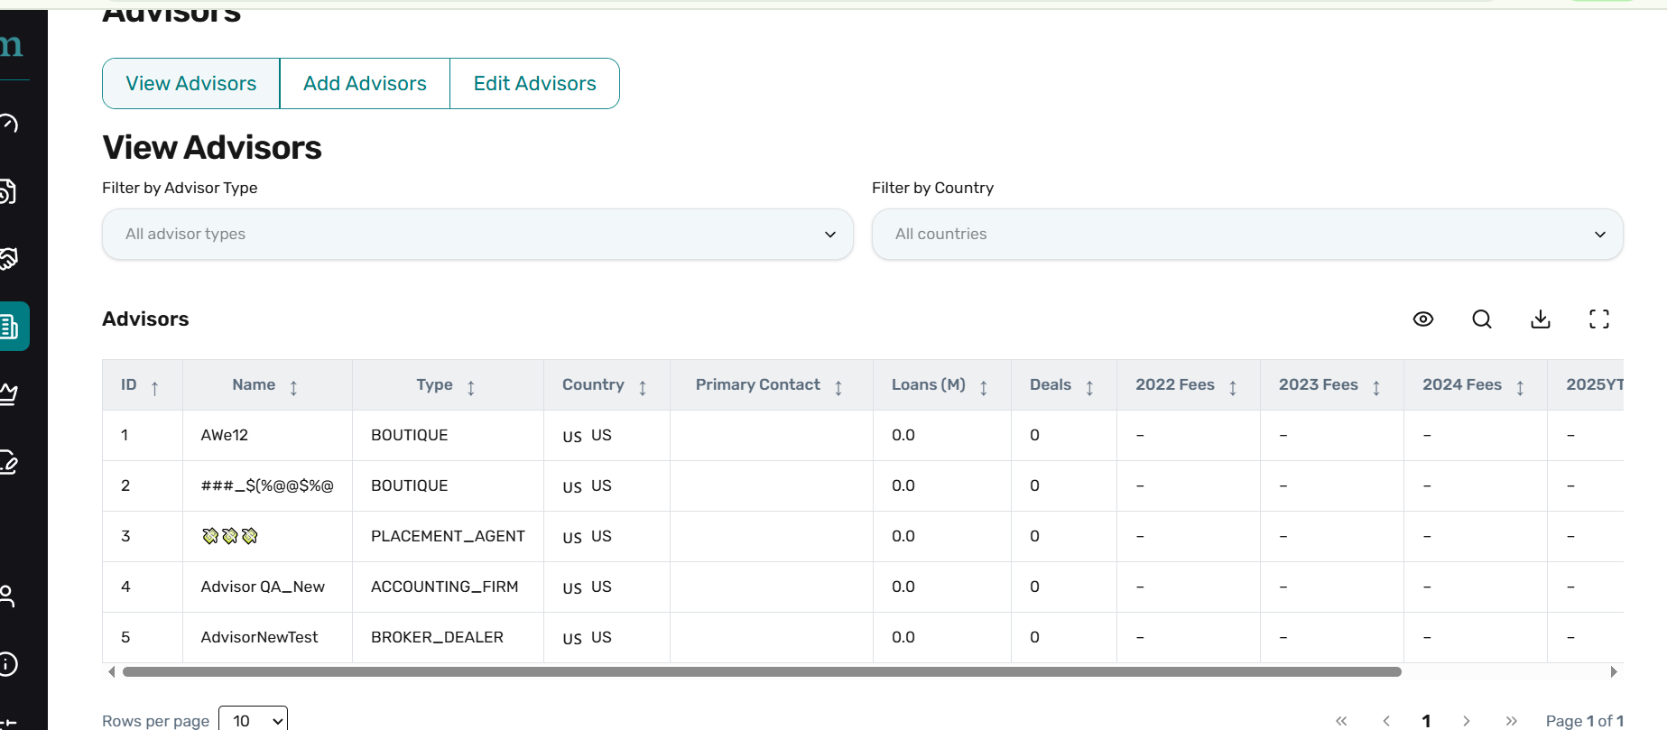Image resolution: width=1667 pixels, height=730 pixels.
Task: Open the Filter by Country dropdown
Action: (1246, 235)
